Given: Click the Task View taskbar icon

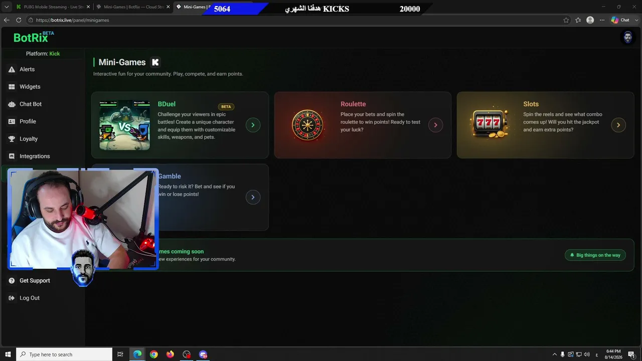Looking at the screenshot, I should [120, 354].
